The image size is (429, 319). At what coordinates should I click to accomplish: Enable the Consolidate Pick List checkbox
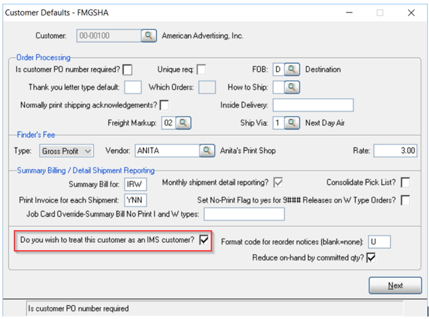pos(405,183)
